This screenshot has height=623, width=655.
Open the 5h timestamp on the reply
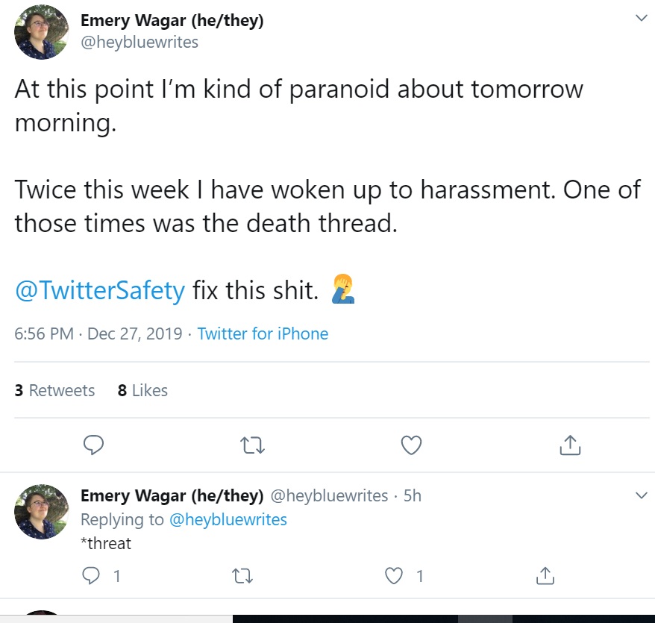413,495
